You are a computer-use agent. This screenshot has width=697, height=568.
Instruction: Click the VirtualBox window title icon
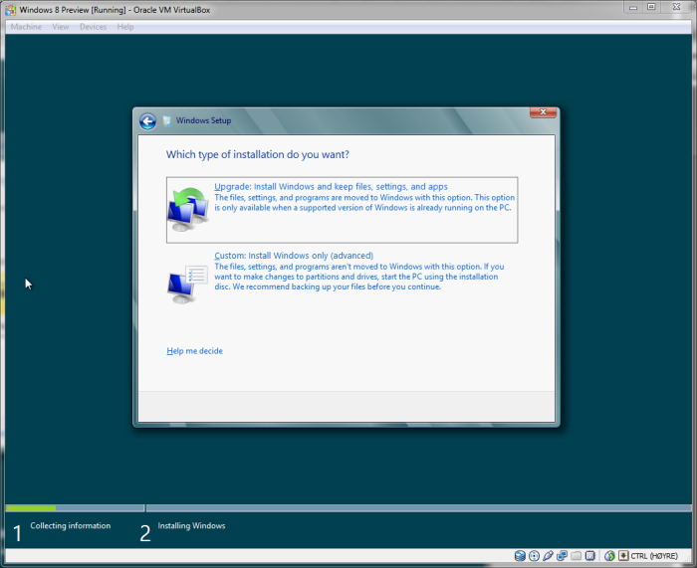(11, 9)
